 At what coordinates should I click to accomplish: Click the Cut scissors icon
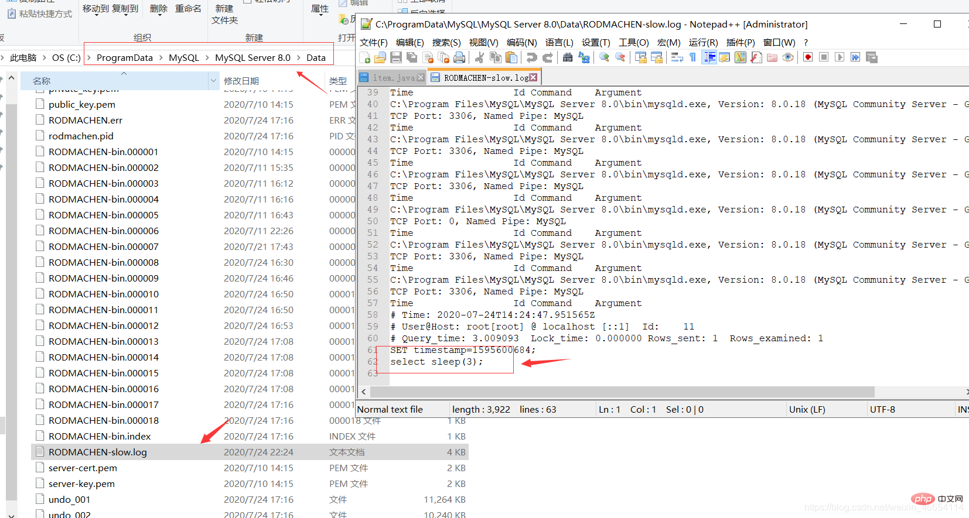(x=479, y=57)
